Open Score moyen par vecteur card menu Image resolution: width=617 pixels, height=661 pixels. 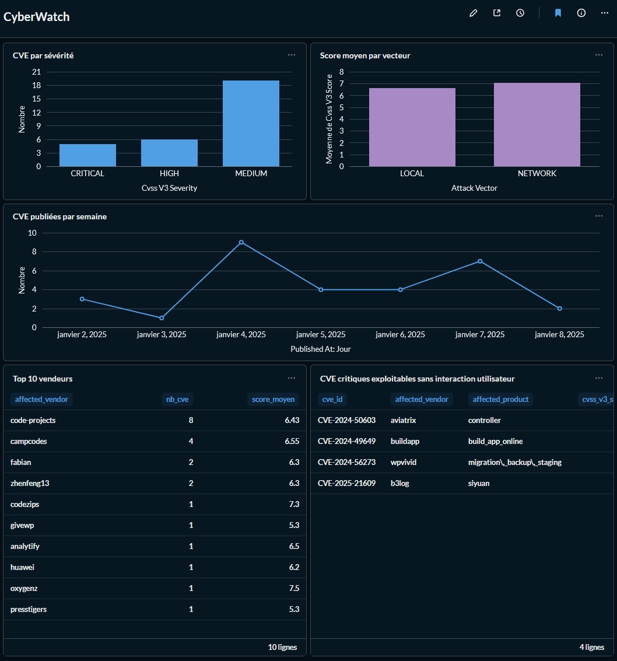click(x=599, y=55)
